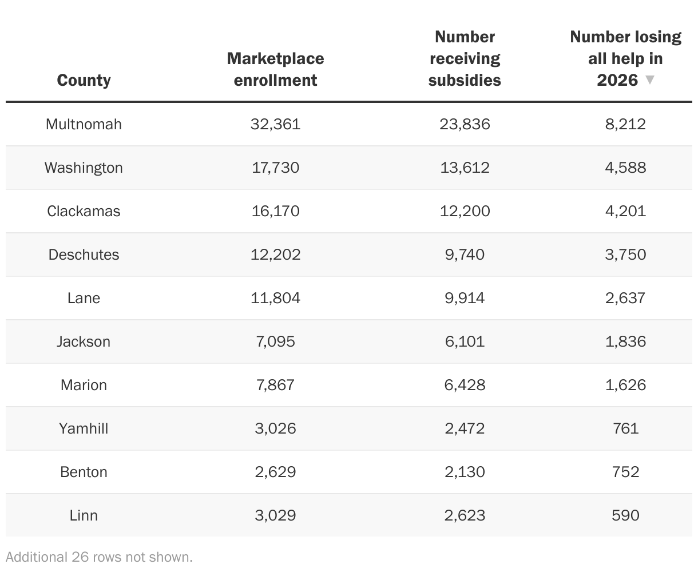Click the Linn county name

click(84, 515)
